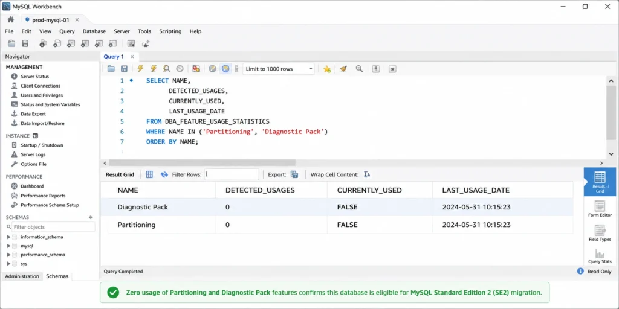Select the Result Grid side panel button
This screenshot has height=309, width=619.
(x=600, y=182)
